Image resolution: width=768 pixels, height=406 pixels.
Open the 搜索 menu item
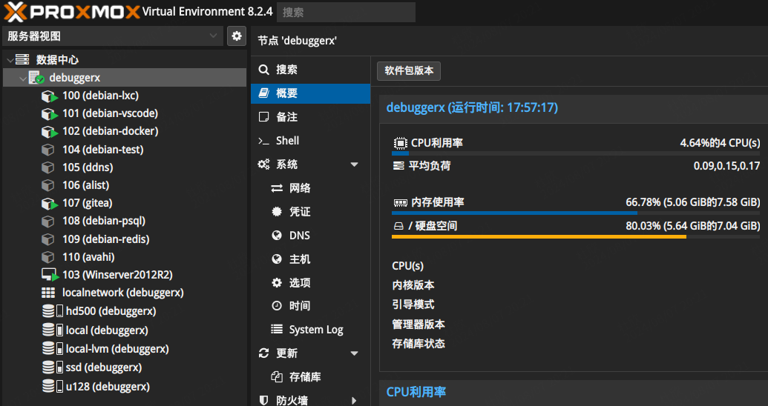click(310, 70)
